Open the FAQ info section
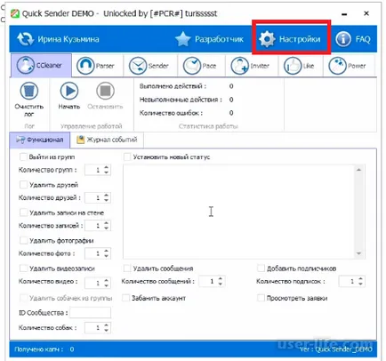 (x=353, y=39)
